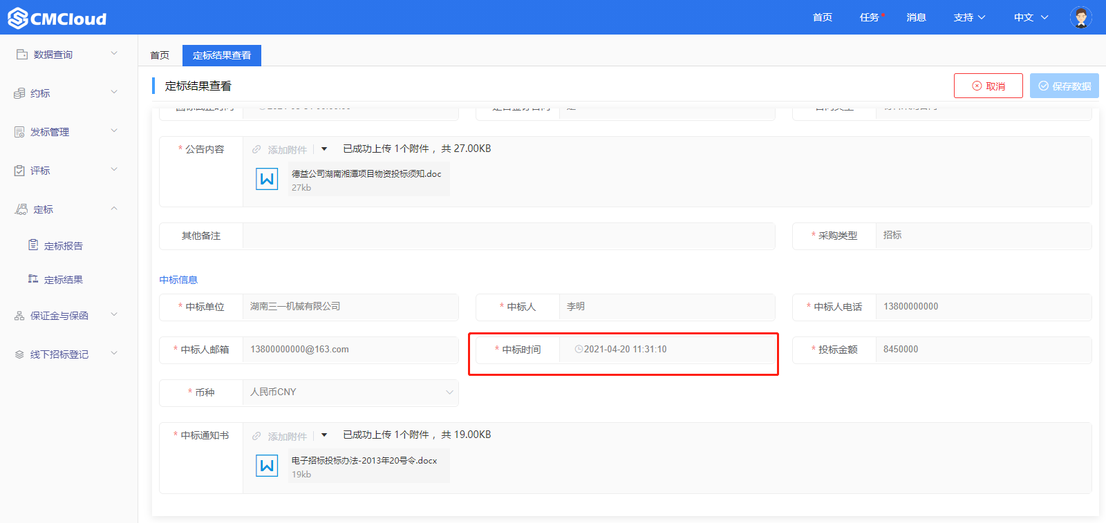Image resolution: width=1106 pixels, height=523 pixels.
Task: Click the 保存数据 button
Action: pyautogui.click(x=1065, y=86)
